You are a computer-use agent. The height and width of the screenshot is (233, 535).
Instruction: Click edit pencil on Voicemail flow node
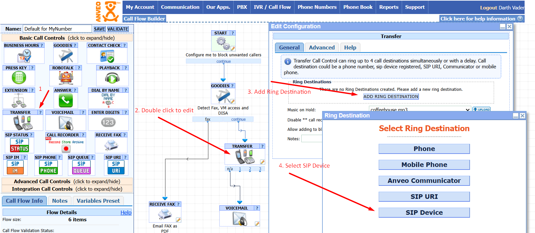[257, 224]
